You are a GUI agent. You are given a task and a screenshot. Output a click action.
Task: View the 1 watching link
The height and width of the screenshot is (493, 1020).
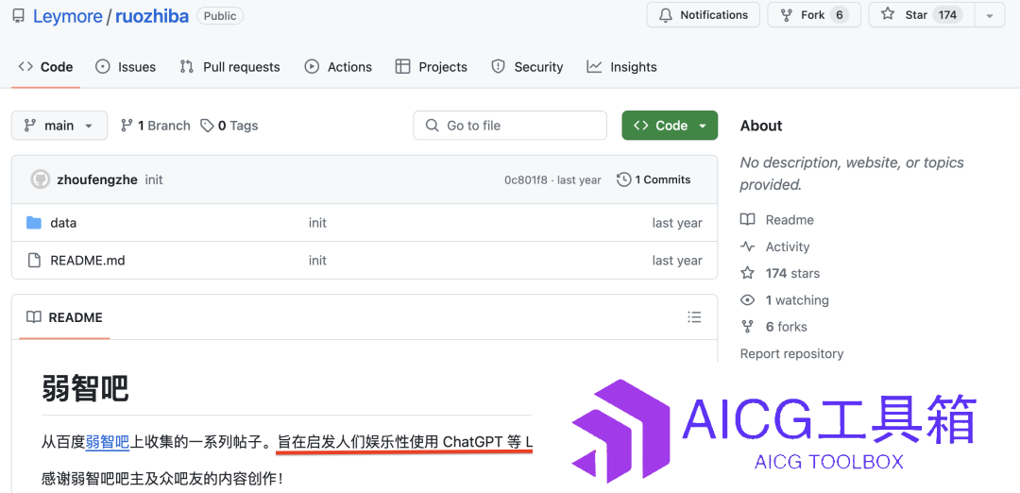point(785,299)
